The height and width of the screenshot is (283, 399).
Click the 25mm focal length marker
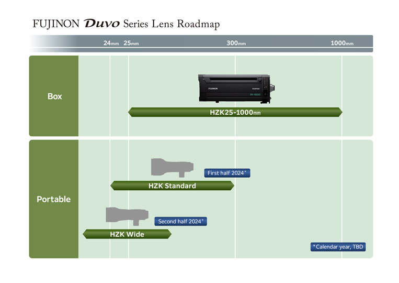coord(131,43)
